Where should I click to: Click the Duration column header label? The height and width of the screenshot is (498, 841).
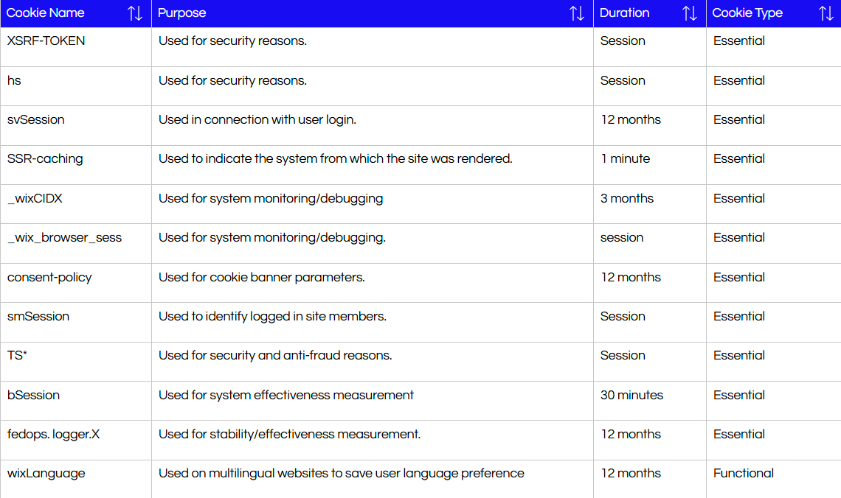pyautogui.click(x=624, y=13)
